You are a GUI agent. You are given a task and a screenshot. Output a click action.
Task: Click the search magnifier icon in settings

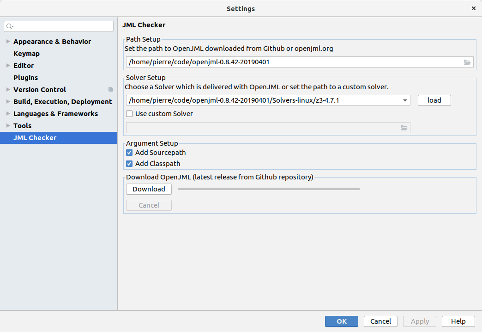(x=10, y=26)
